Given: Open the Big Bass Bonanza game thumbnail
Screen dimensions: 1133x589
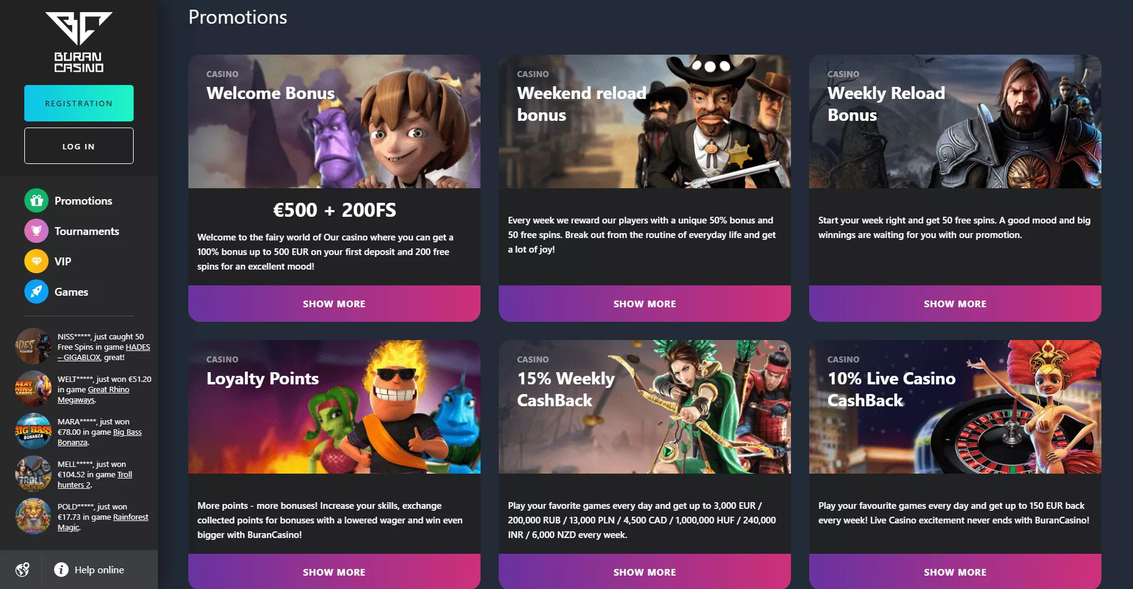Looking at the screenshot, I should (x=33, y=431).
